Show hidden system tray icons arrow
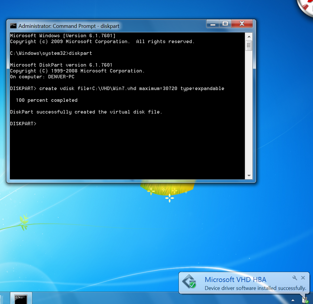313x304 pixels. [293, 300]
